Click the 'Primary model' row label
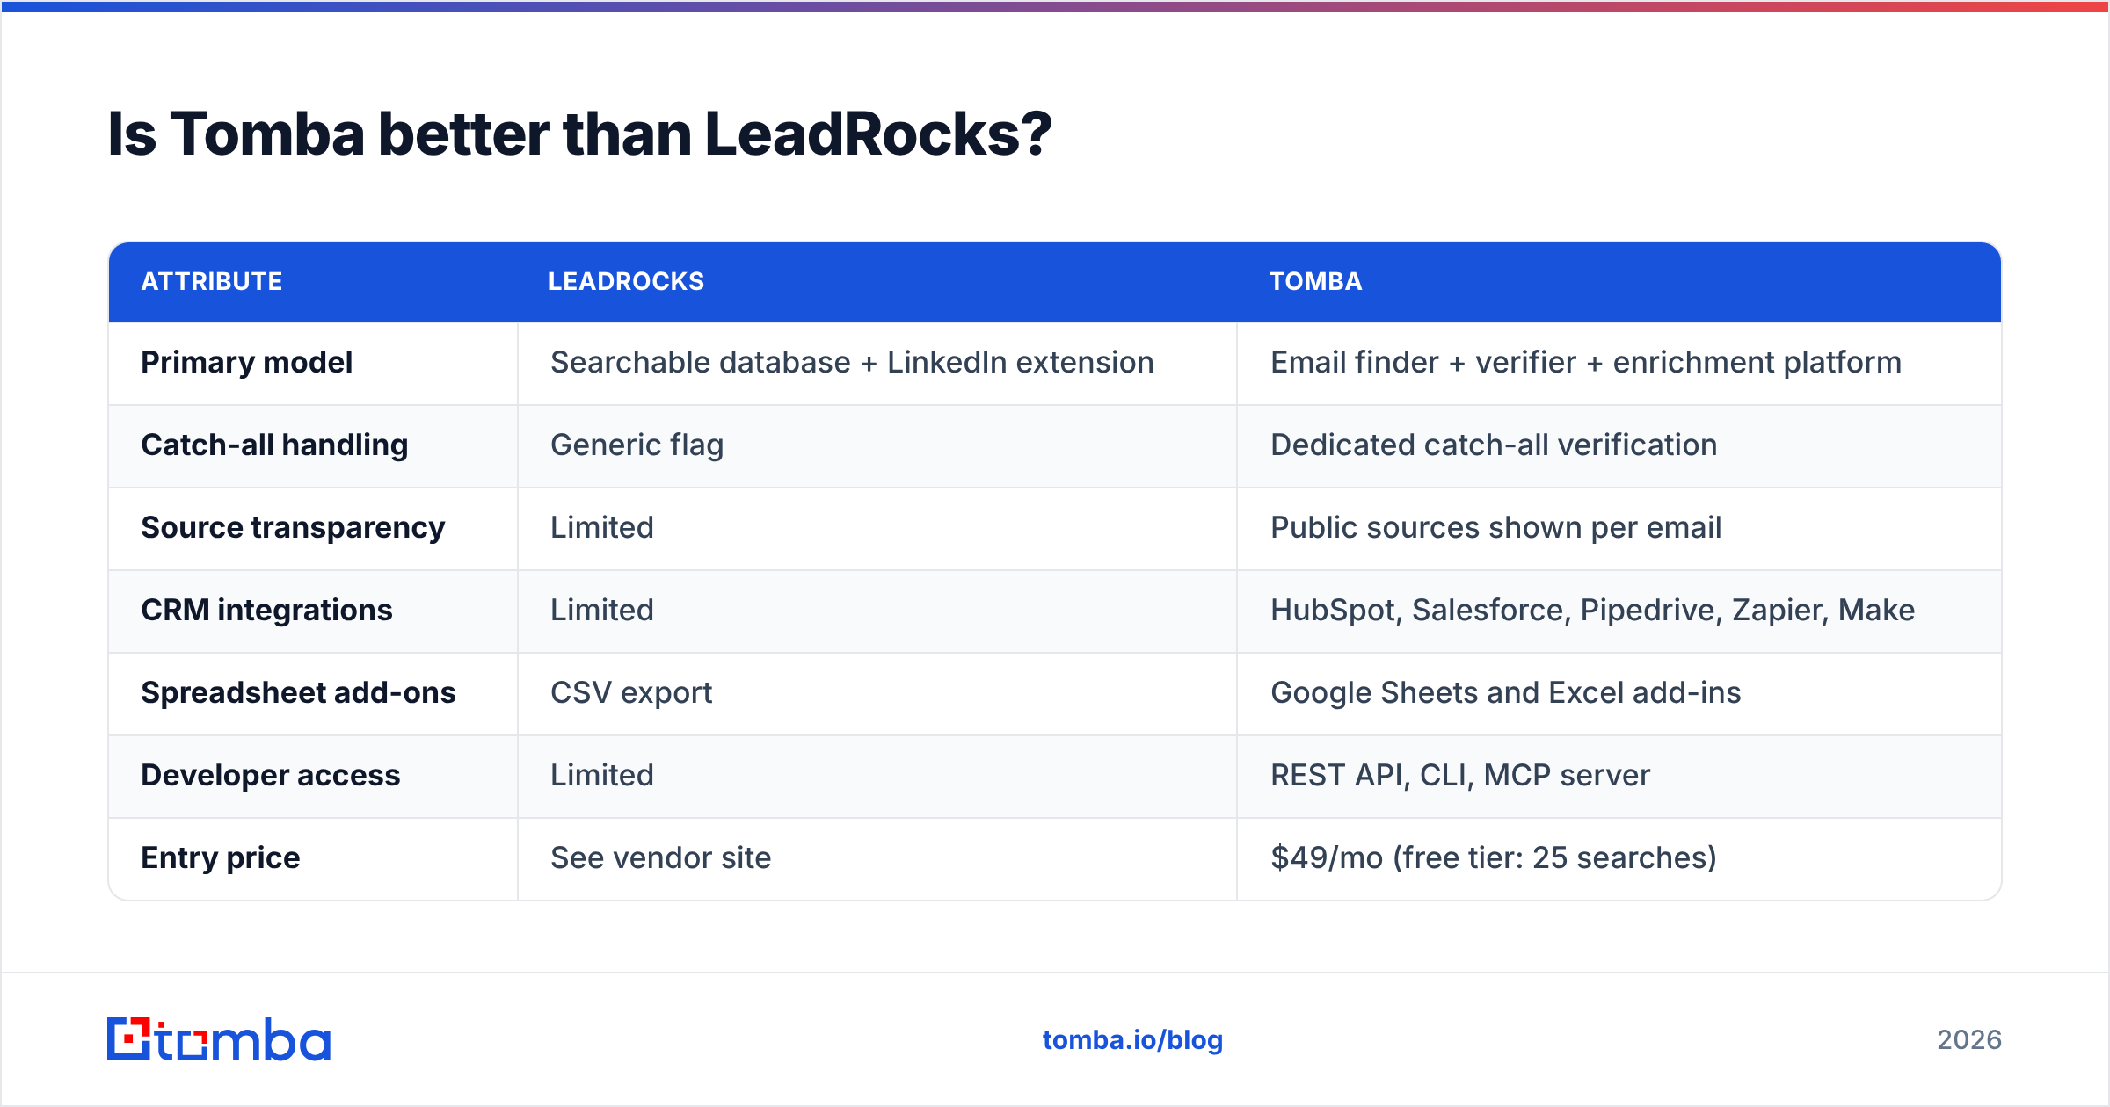Viewport: 2110px width, 1107px height. 247,362
